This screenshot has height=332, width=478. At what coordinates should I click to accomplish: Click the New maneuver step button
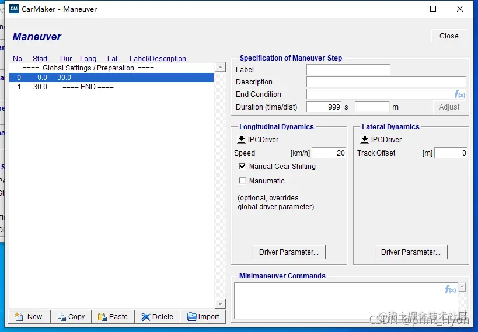click(x=29, y=317)
